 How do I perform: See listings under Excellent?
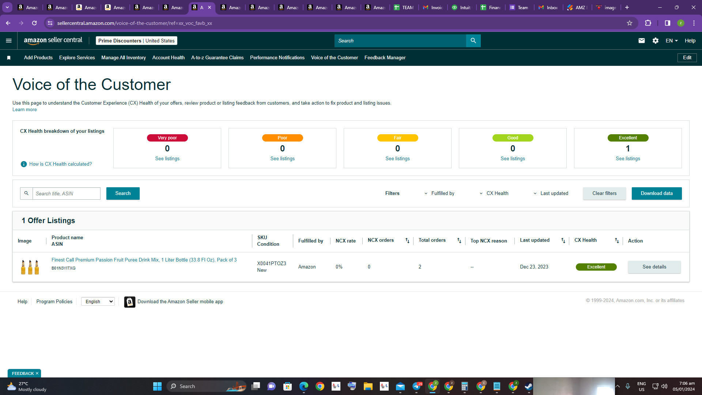[x=628, y=159]
